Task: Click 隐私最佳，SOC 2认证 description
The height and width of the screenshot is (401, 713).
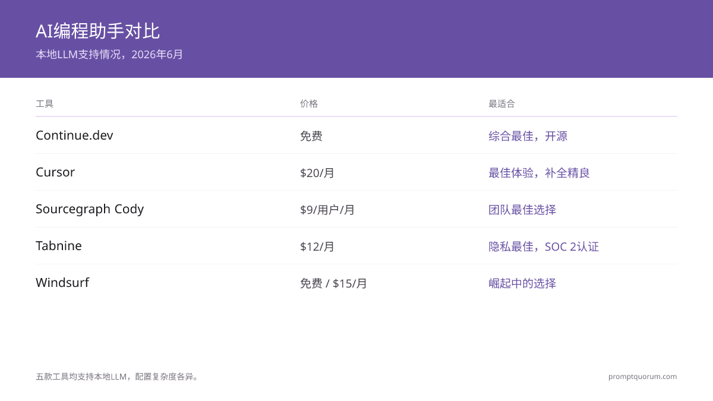Action: click(544, 247)
